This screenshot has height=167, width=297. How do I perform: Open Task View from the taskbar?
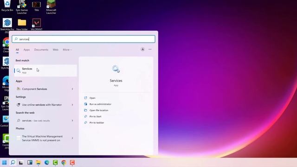(21, 162)
